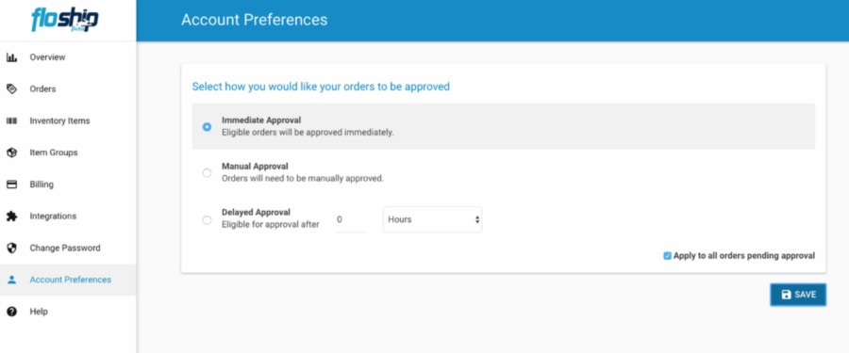This screenshot has height=353, width=849.
Task: Click the Item Groups box icon
Action: click(x=11, y=153)
